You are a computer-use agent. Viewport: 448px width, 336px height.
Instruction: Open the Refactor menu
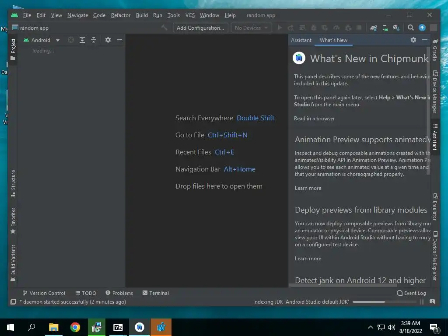click(x=121, y=15)
